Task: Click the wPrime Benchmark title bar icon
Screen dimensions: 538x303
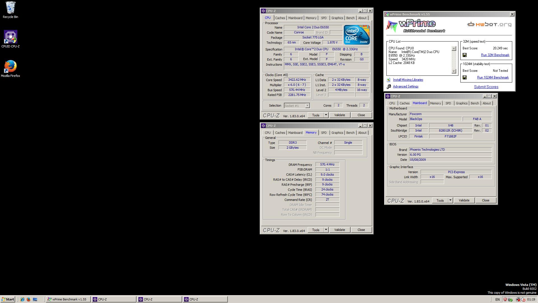Action: 387,14
